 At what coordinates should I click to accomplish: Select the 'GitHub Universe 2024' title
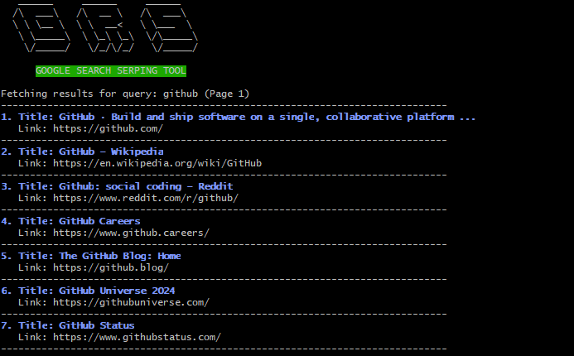[117, 291]
